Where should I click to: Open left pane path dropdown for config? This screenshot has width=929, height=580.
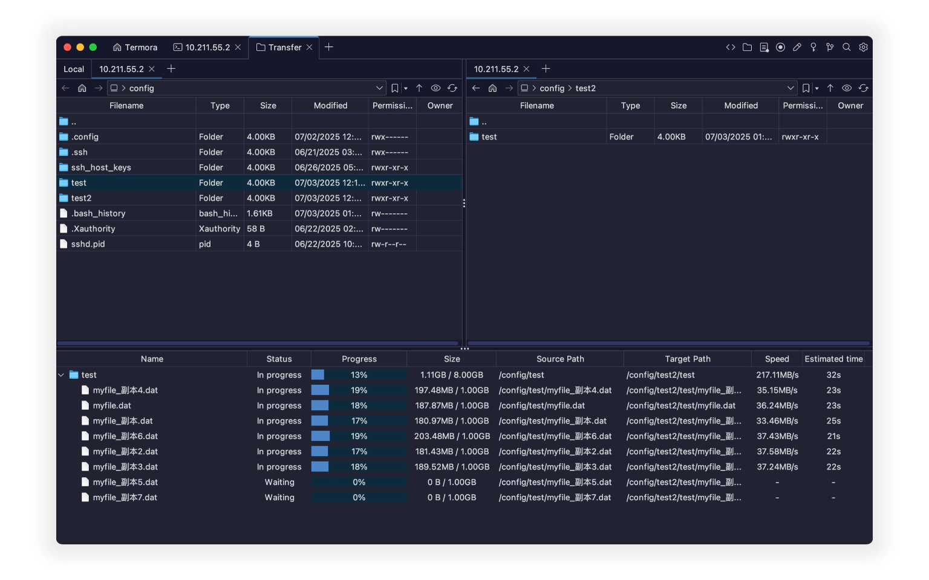pos(379,88)
